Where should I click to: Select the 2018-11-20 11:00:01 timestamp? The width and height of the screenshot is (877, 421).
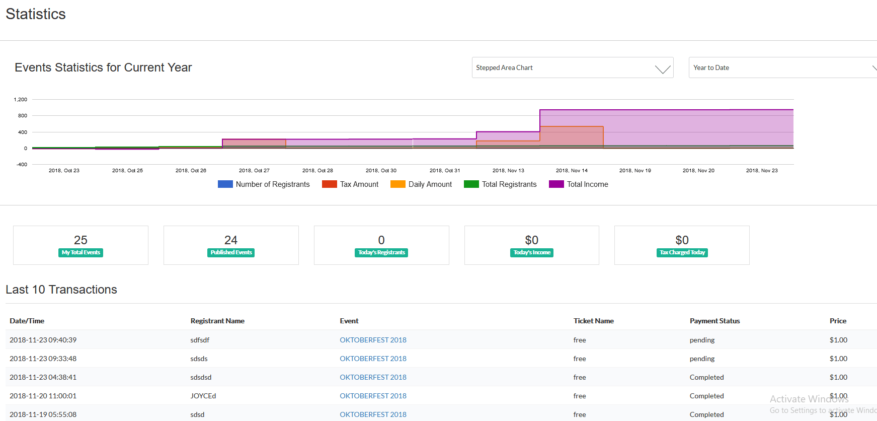point(43,396)
